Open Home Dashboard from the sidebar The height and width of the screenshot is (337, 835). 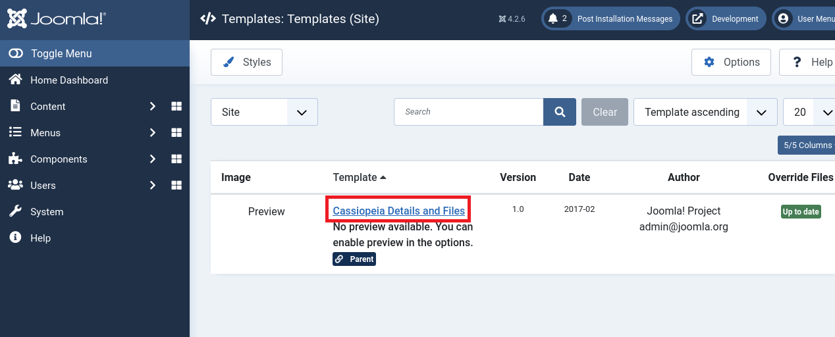tap(68, 80)
